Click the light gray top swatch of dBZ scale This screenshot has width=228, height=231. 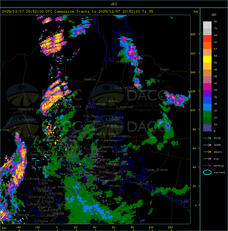click(207, 25)
